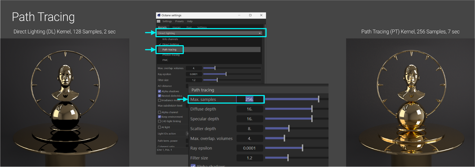Open the Direct lighting kernel dropdown
The width and height of the screenshot is (475, 167).
[x=210, y=33]
